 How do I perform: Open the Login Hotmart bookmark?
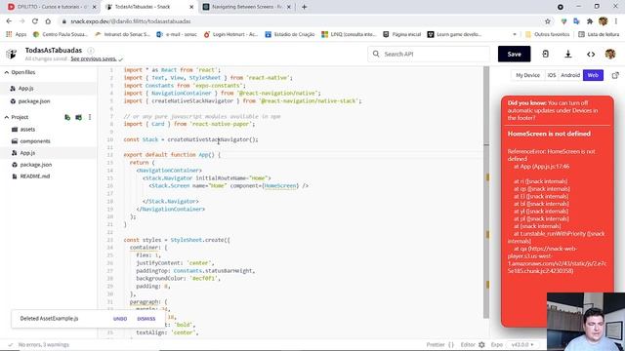(x=230, y=34)
